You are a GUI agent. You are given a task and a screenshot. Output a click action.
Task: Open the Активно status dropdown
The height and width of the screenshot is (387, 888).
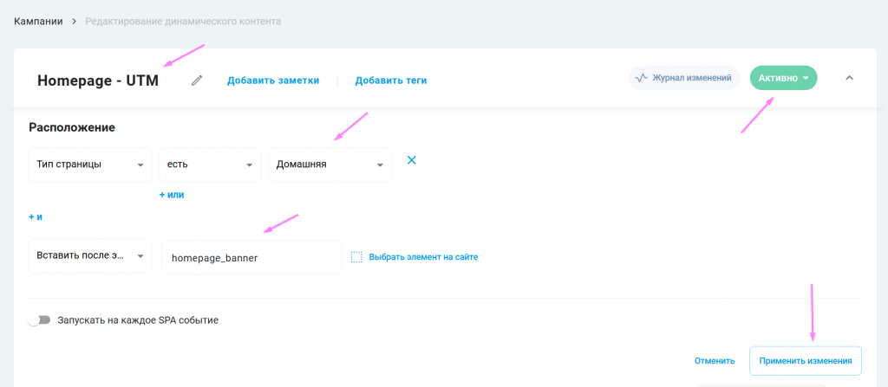pos(783,78)
